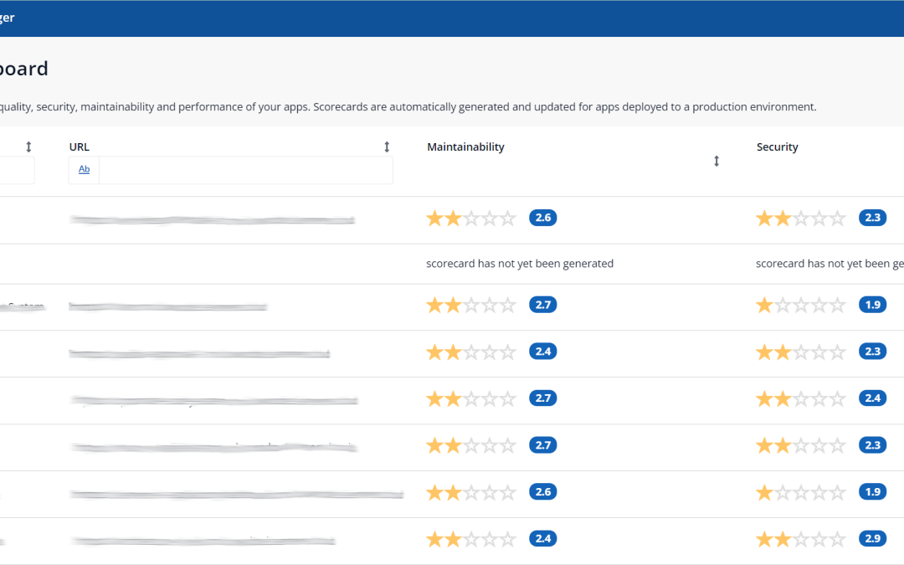Viewport: 904px width, 565px height.
Task: Click the Security score badge showing 2.9
Action: click(872, 538)
